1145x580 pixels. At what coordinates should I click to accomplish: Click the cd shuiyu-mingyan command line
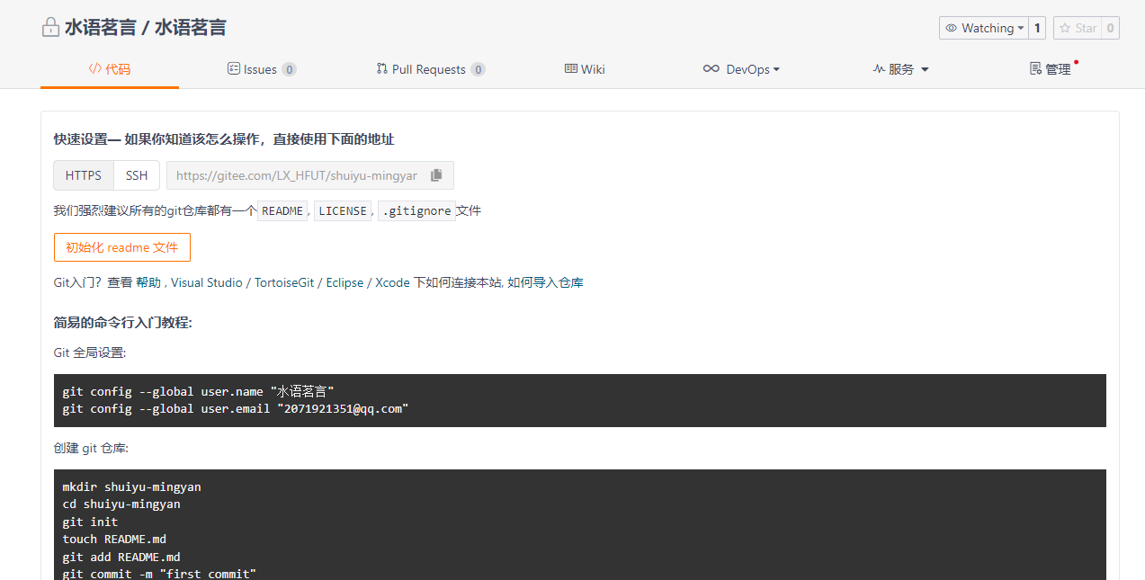pyautogui.click(x=121, y=504)
